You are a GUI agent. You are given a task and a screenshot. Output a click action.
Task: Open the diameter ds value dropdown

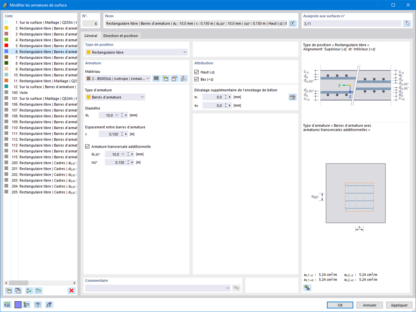pyautogui.click(x=116, y=115)
